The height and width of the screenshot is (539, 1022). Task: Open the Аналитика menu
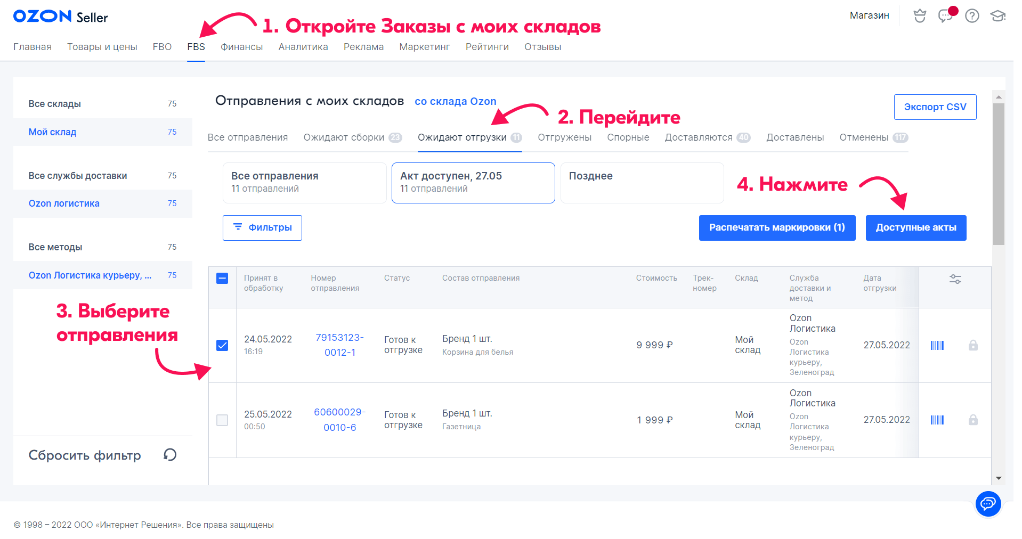point(303,47)
